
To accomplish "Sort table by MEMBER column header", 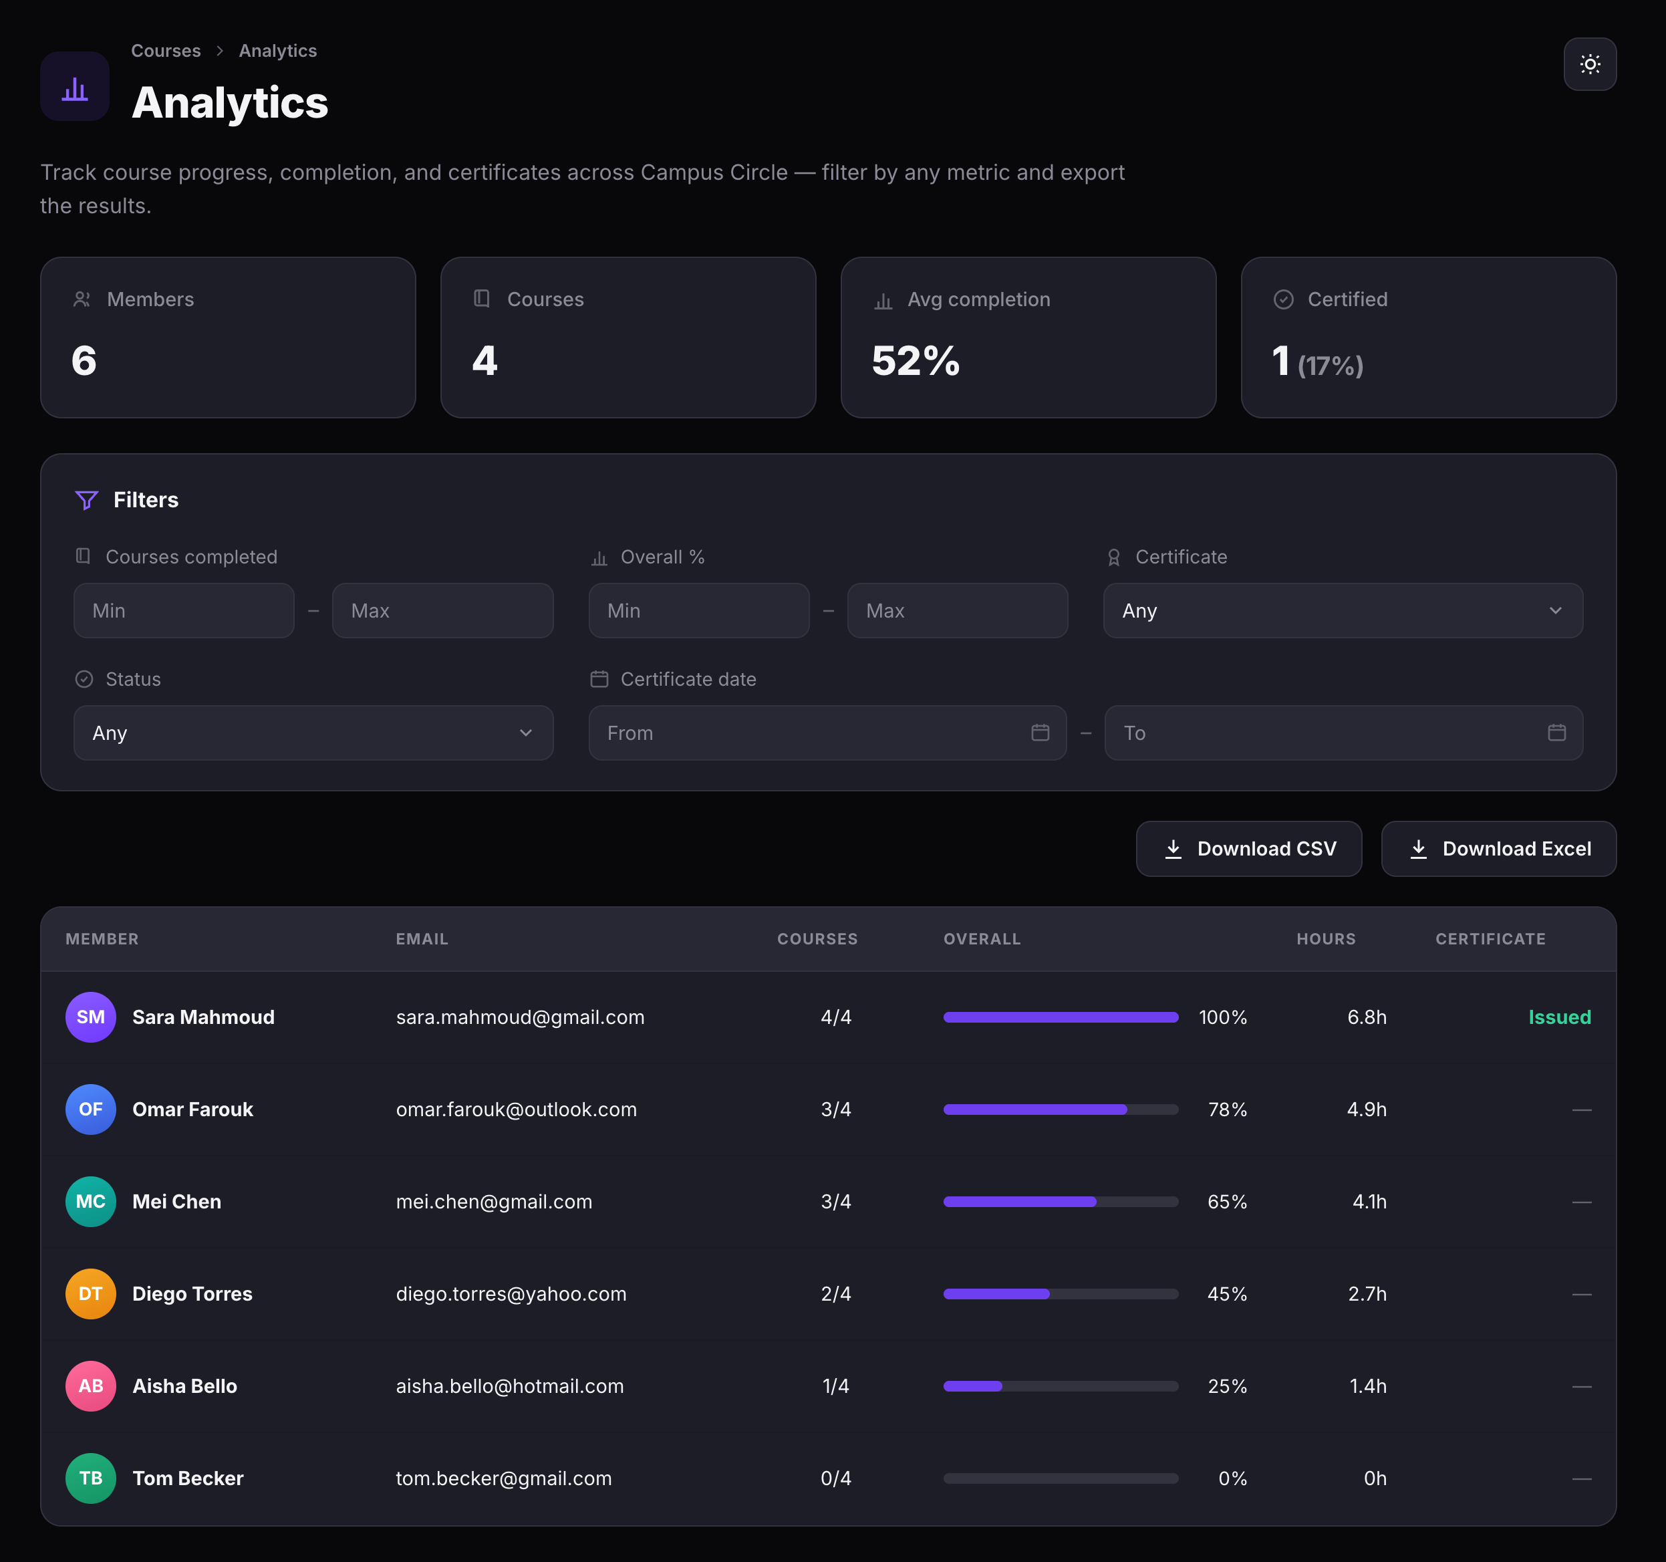I will [x=102, y=939].
